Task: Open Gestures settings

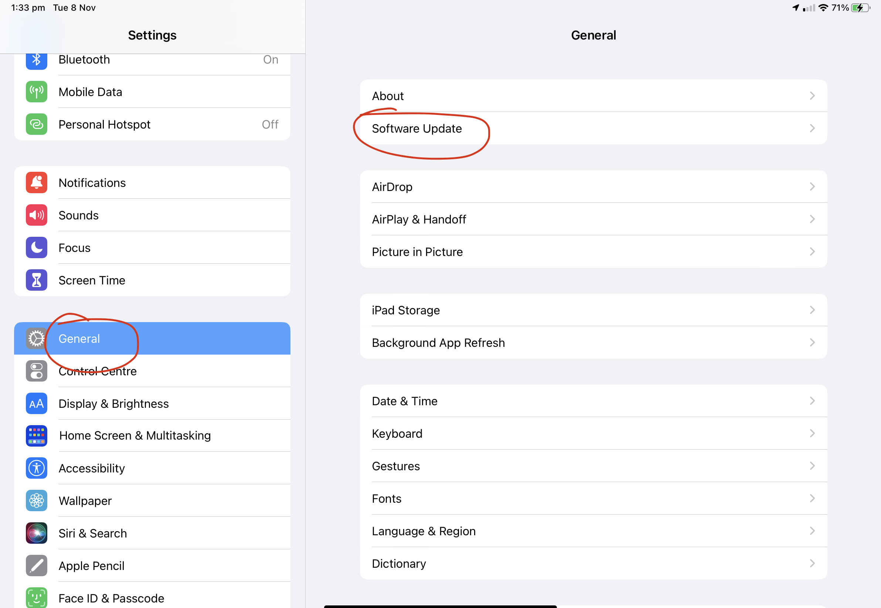Action: [593, 466]
